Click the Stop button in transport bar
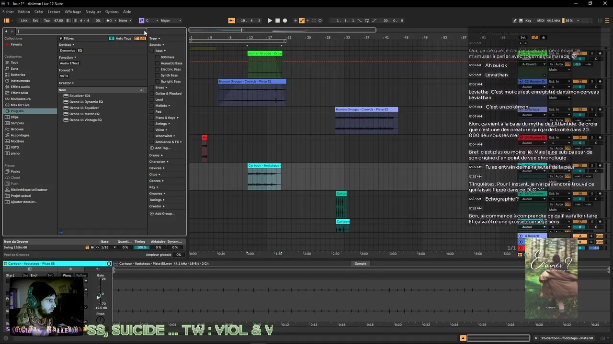Viewport: 613px width, 344px height. pos(277,21)
